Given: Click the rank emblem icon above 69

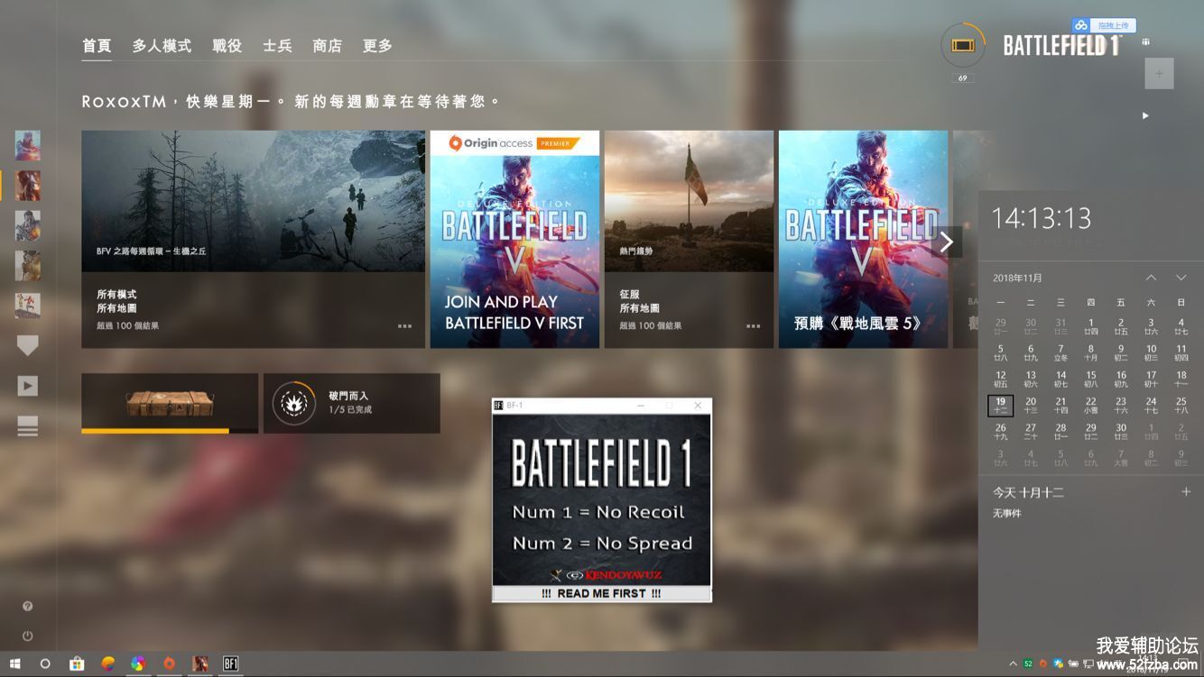Looking at the screenshot, I should [963, 45].
